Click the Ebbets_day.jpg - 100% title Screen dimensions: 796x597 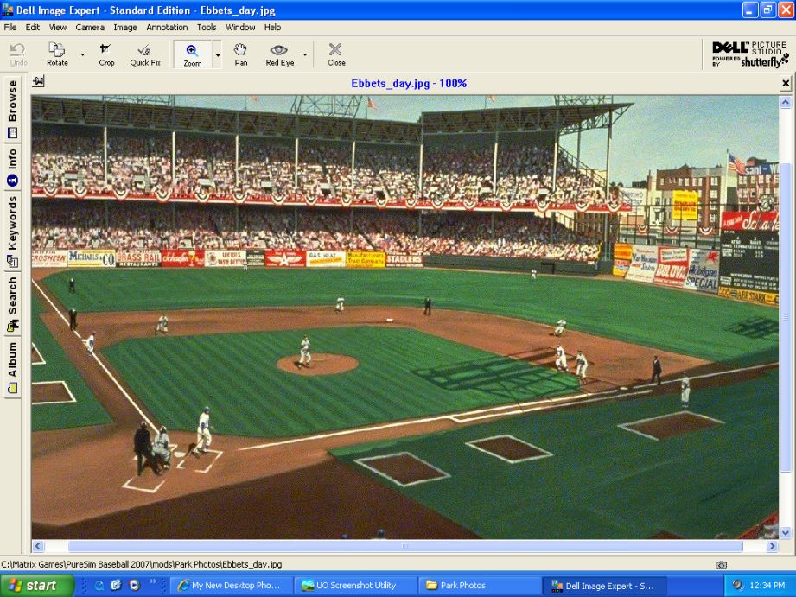pyautogui.click(x=409, y=83)
